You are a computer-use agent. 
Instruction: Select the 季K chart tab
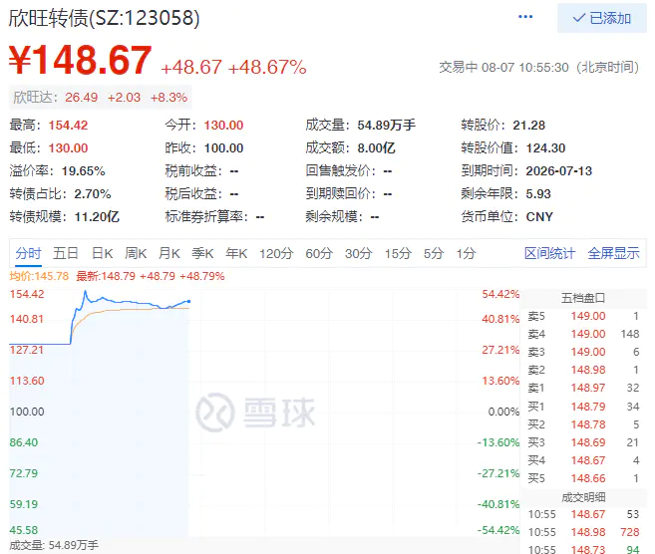[x=202, y=253]
